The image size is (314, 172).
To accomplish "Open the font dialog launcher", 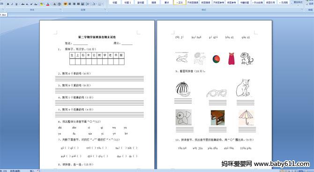I will [60, 9].
